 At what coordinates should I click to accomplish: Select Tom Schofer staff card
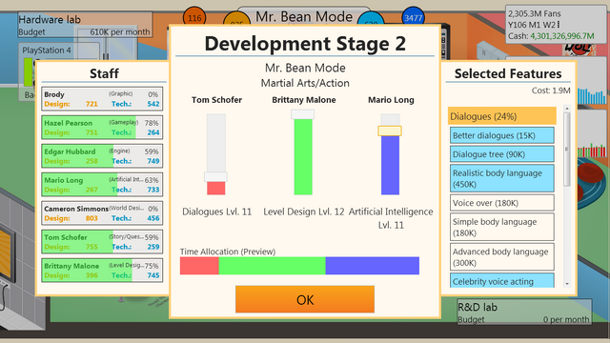point(102,242)
